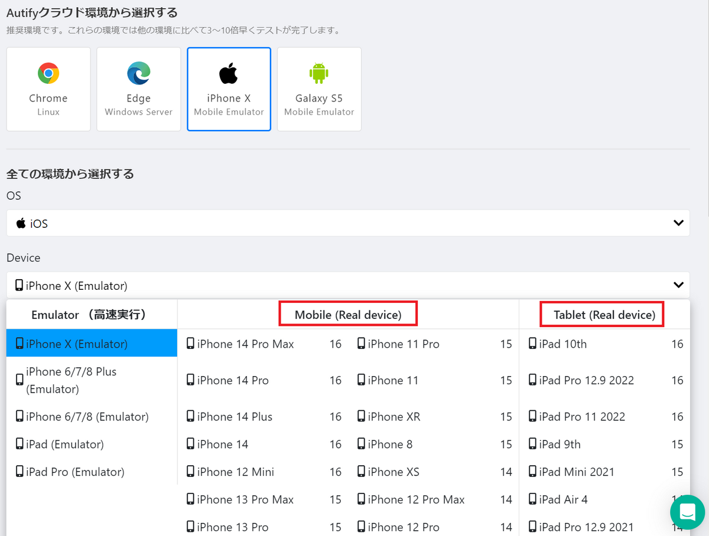Open the Device dropdown showing iPhone X

point(348,285)
